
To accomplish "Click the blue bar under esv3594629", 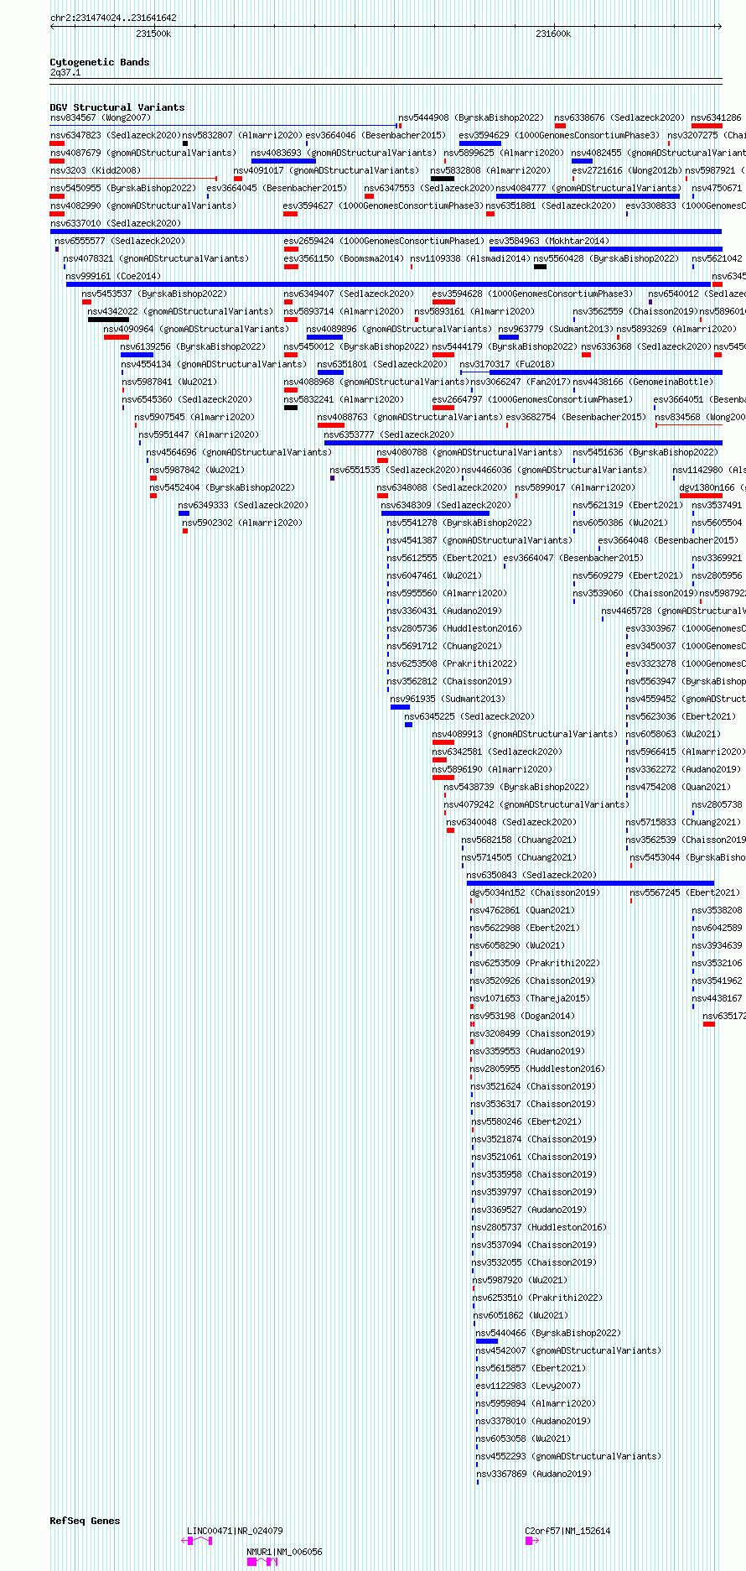I will click(479, 143).
